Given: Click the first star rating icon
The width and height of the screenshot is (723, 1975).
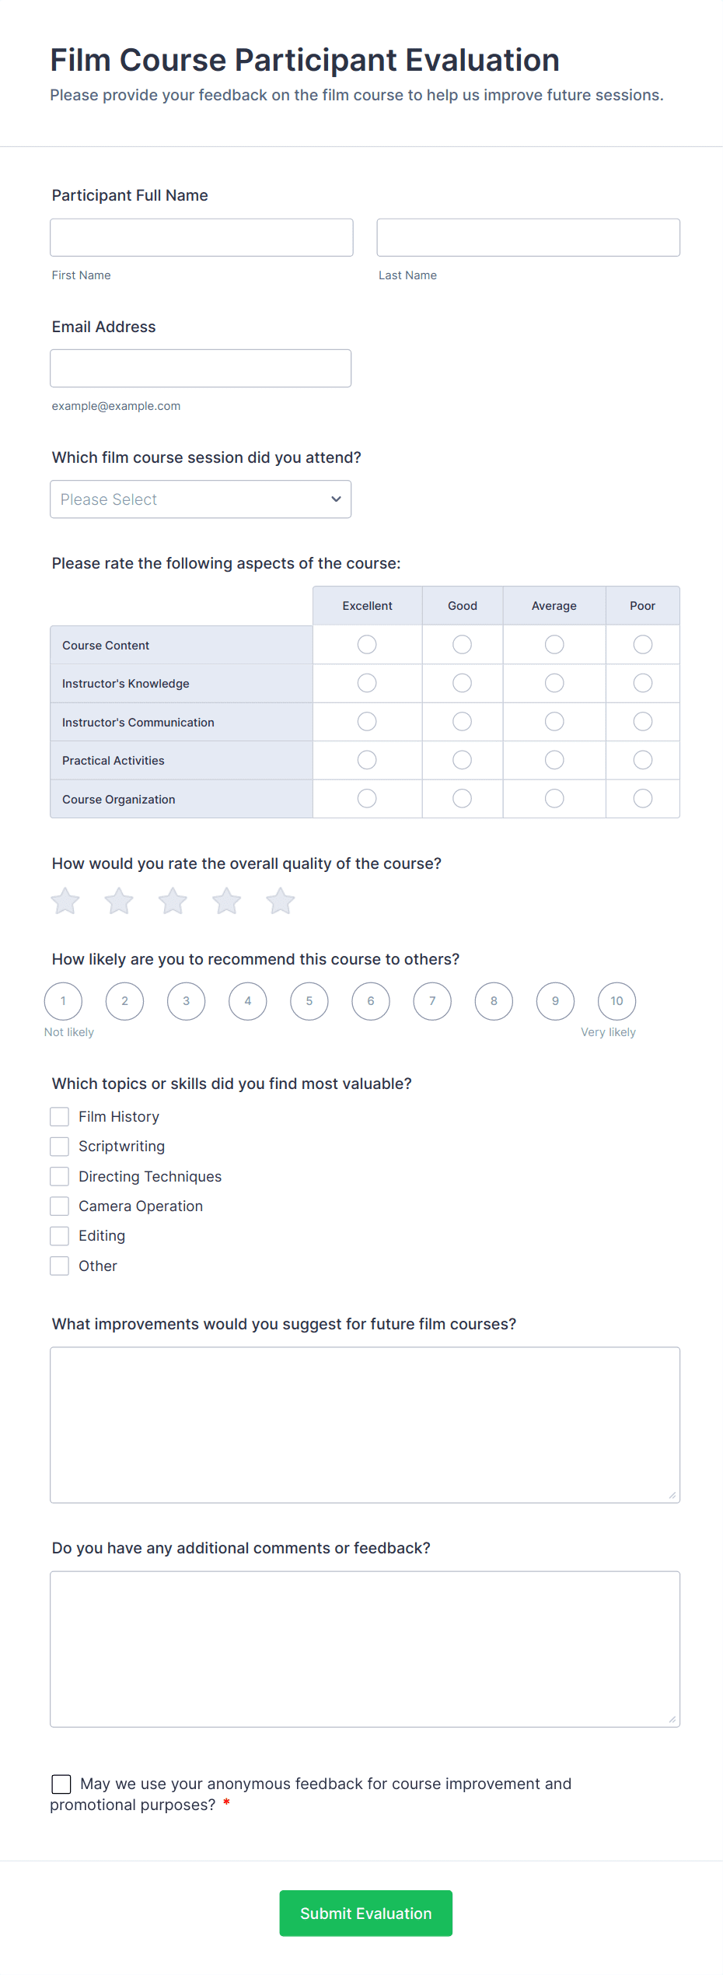Looking at the screenshot, I should tap(65, 901).
